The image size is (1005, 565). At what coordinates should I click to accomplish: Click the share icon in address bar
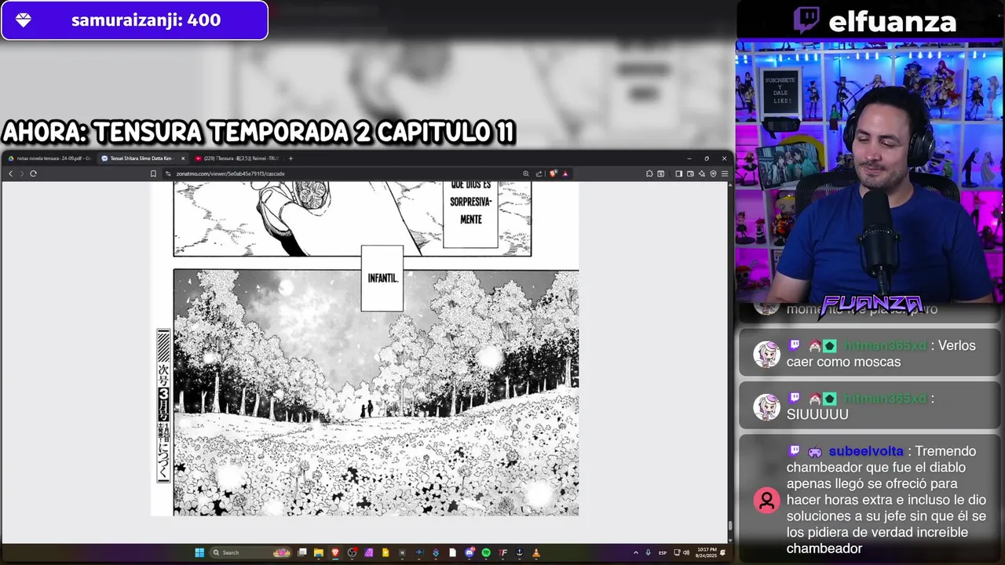[539, 173]
